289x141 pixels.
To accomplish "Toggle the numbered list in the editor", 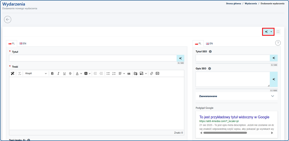I will (x=114, y=73).
